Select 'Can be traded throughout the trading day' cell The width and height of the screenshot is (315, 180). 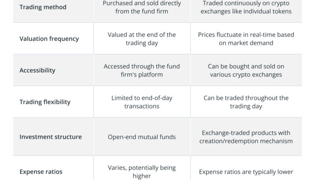[x=246, y=102]
